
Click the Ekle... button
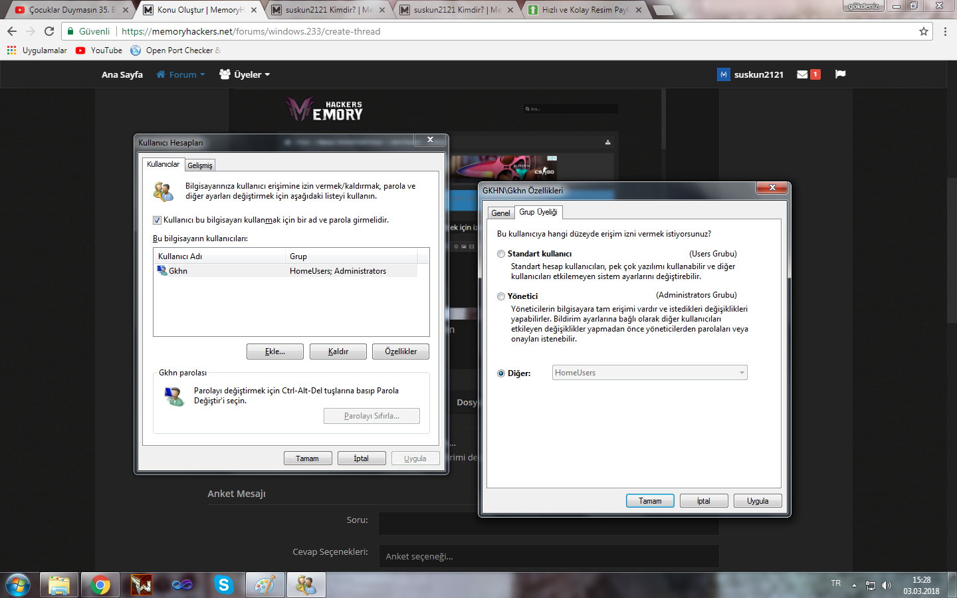(x=275, y=351)
